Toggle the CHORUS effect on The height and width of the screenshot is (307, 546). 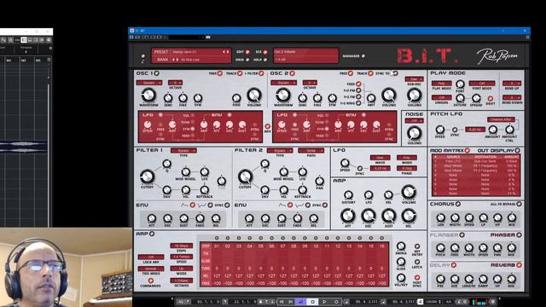458,204
